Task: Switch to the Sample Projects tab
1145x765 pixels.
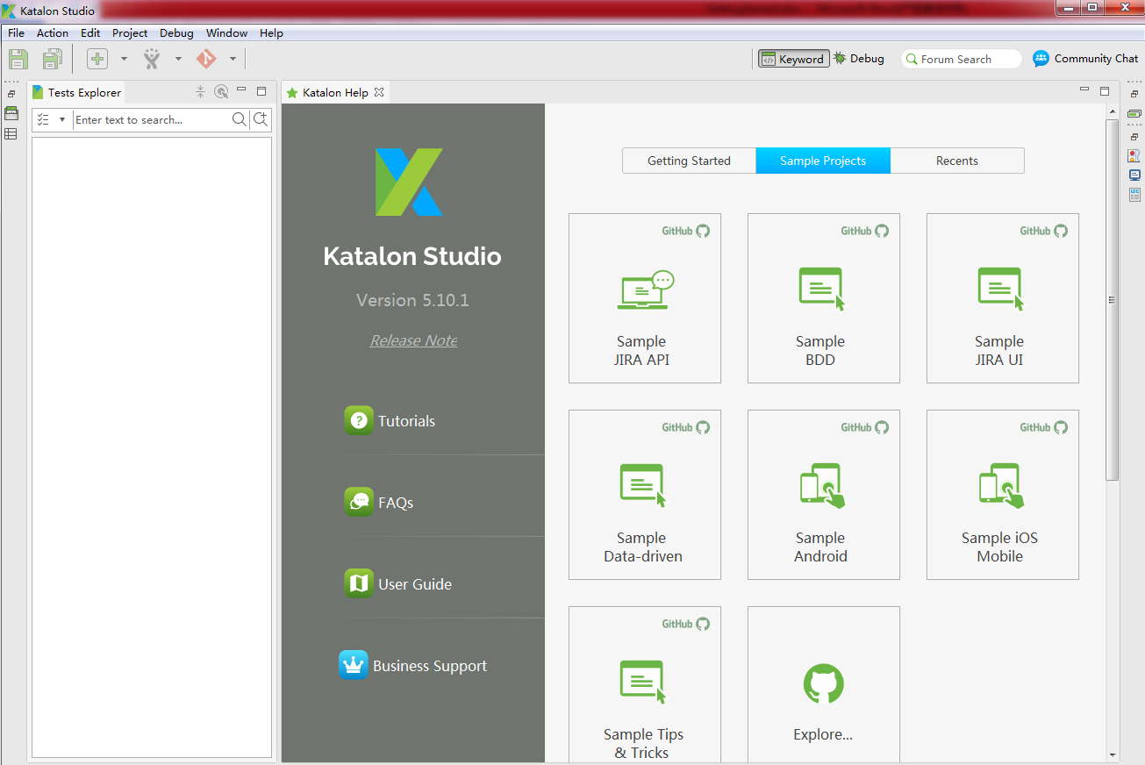Action: (x=823, y=161)
